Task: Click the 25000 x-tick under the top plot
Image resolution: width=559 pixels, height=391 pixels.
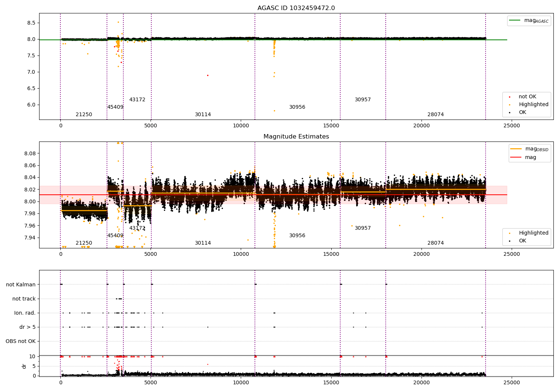Action: click(x=511, y=126)
